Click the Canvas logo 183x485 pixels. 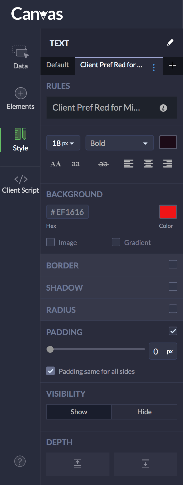(x=37, y=14)
